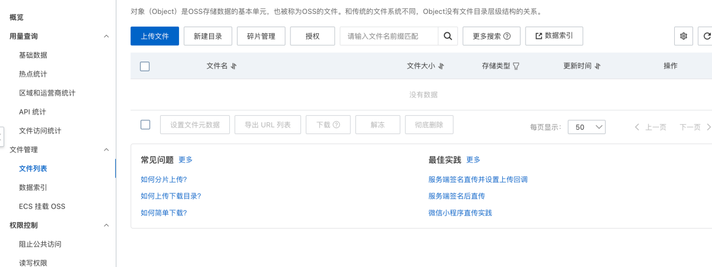Collapse the 文件管理 section
The image size is (712, 267).
tap(106, 150)
